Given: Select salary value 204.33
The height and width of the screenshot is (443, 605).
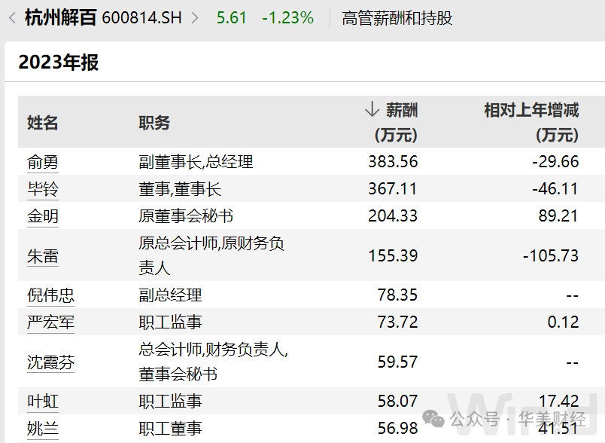Looking at the screenshot, I should point(393,216).
